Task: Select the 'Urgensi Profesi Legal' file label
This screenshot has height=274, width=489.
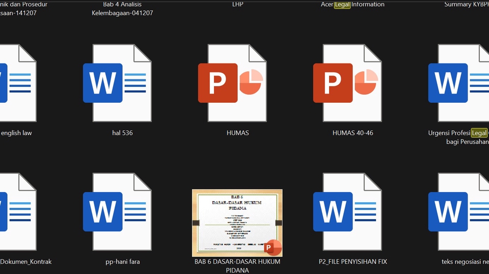Action: click(x=458, y=137)
